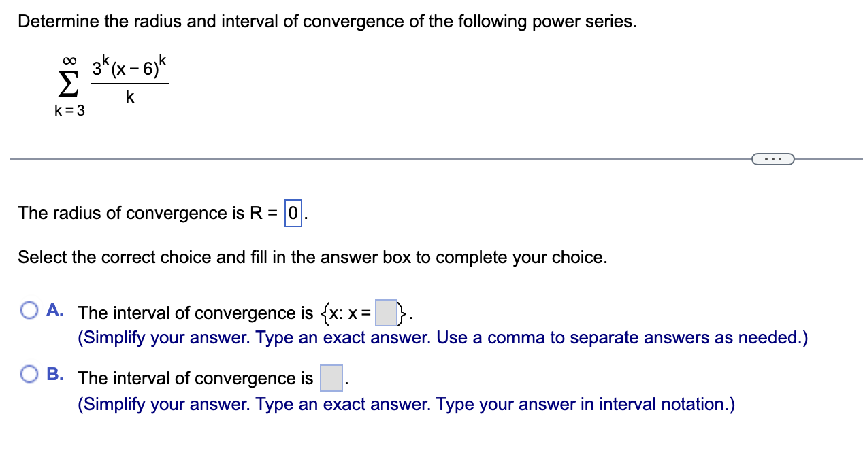Click the radius of convergence answer box showing 0

coord(293,213)
